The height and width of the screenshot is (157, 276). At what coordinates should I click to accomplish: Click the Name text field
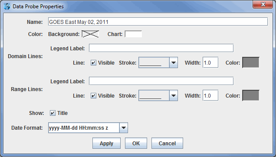(x=158, y=22)
